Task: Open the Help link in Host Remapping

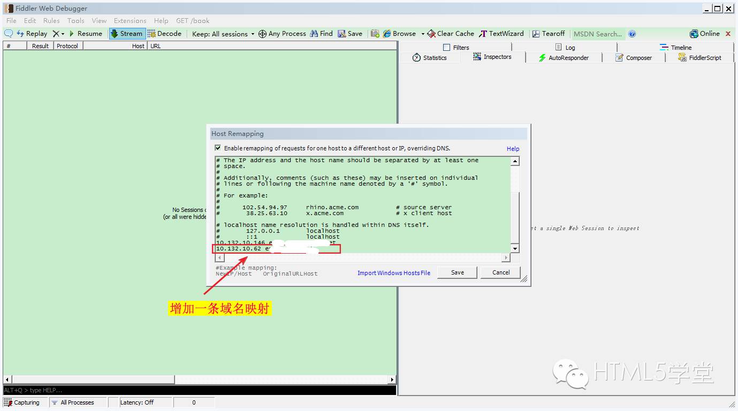Action: pos(513,149)
